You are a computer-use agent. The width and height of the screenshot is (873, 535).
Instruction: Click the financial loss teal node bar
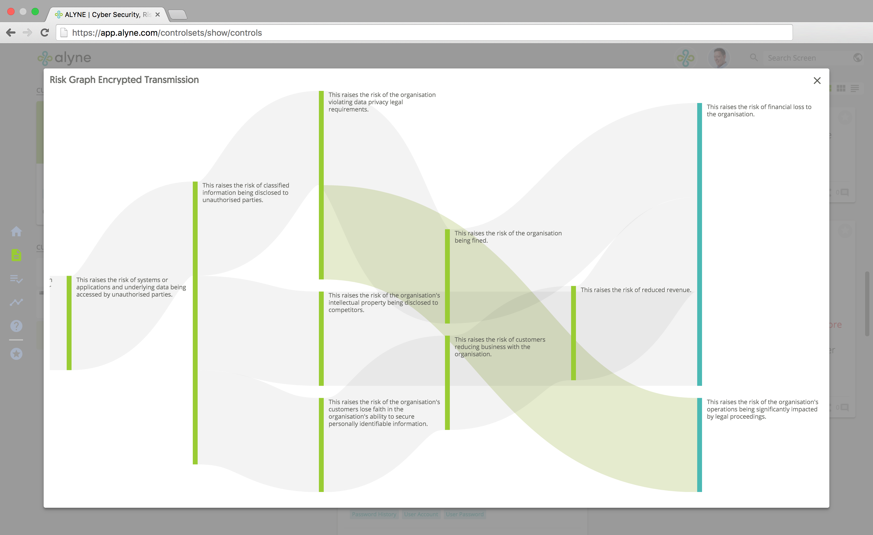click(699, 244)
